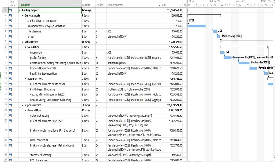Screen dimensions: 275x162
Task: Click task mode icon in substructure row
Action: (10, 42)
